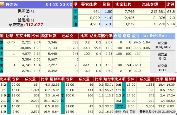Viewport: 177px width, 115px height.
Task: Click the 奥尔堡 team name
Action: coord(23,11)
